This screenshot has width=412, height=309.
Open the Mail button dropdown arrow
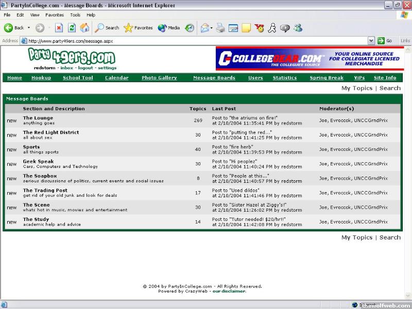coord(211,28)
